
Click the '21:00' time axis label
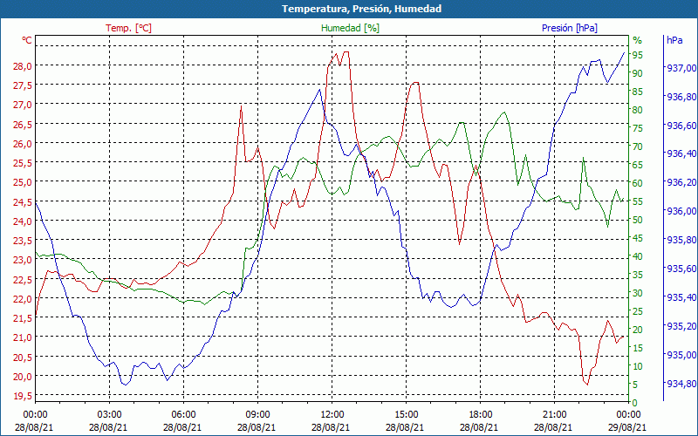pyautogui.click(x=555, y=416)
